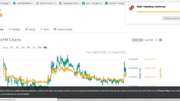Open the Historical Data tab

coord(63,29)
